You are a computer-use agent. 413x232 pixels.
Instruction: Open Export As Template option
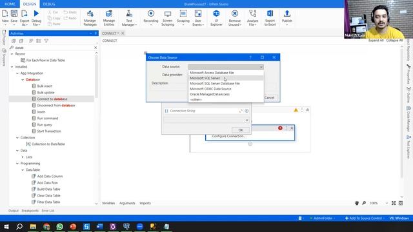click(x=25, y=17)
